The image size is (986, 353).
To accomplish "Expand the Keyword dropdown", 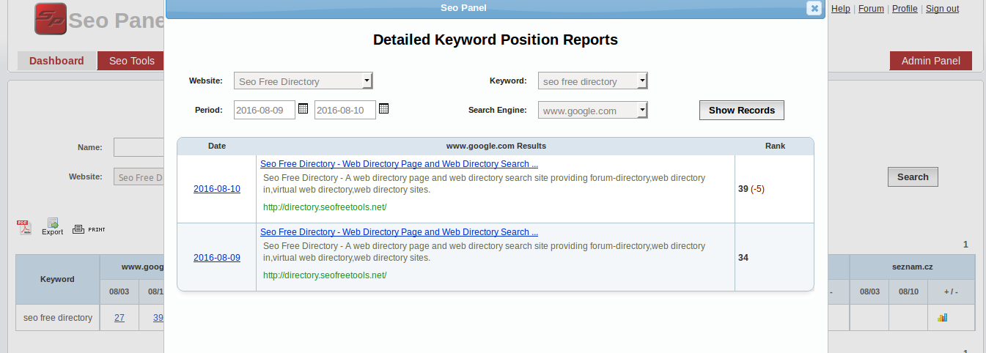I will [592, 81].
